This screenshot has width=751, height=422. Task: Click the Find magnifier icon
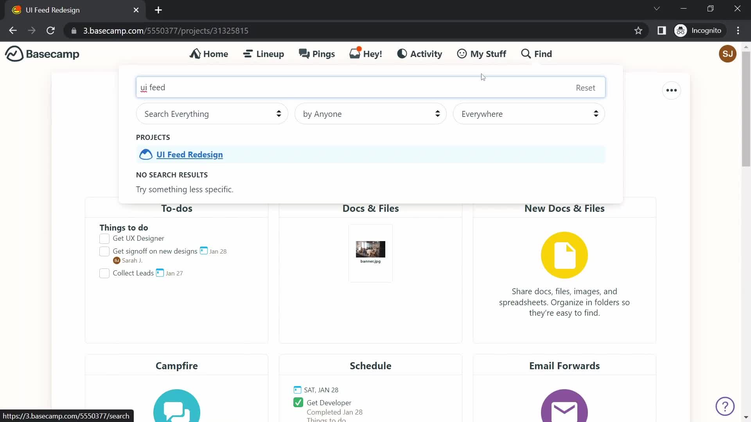(526, 54)
